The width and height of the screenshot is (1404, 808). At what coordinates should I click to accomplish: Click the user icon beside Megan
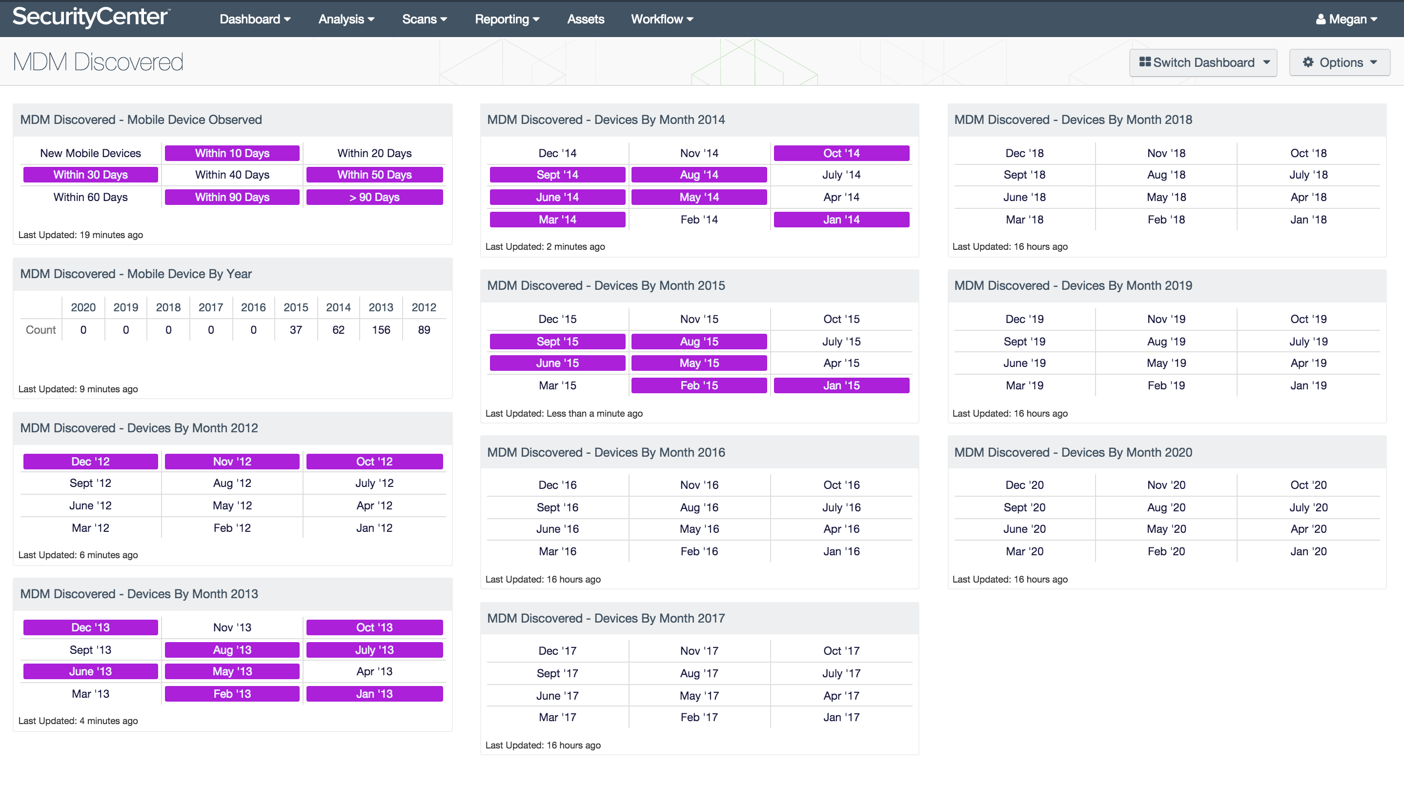tap(1321, 20)
